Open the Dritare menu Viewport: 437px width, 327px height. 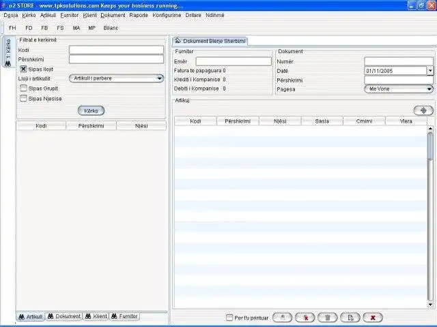click(193, 15)
